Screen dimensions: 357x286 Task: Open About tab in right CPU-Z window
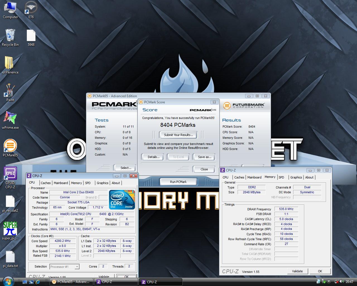point(309,177)
